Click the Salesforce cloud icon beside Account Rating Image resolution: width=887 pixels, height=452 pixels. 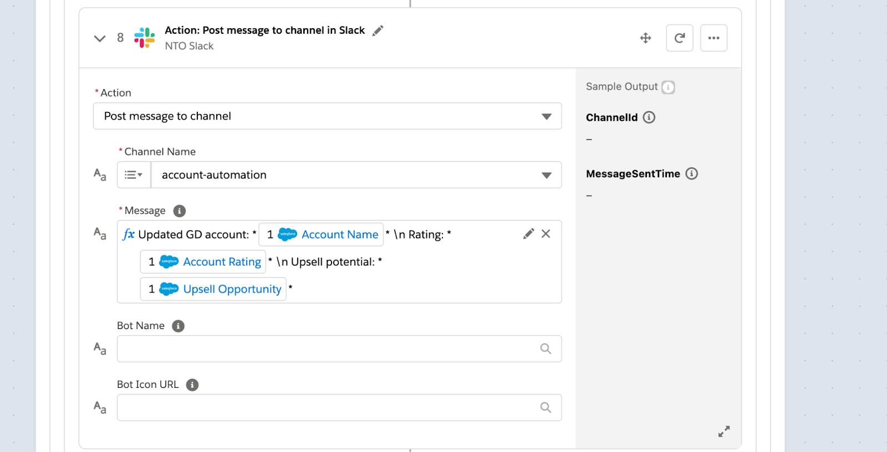tap(169, 261)
